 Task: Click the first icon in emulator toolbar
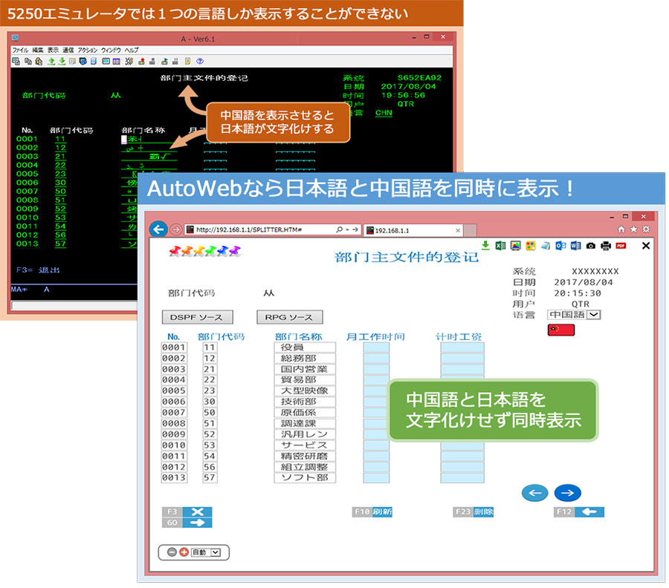coord(16,62)
